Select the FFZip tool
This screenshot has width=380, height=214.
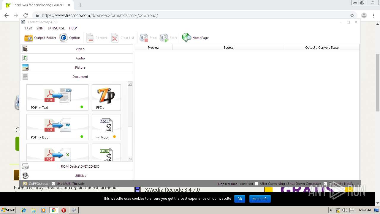(106, 97)
